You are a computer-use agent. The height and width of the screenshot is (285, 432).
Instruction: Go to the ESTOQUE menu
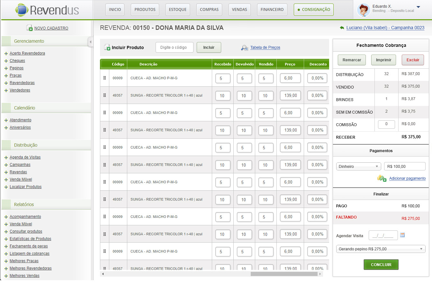(x=178, y=10)
